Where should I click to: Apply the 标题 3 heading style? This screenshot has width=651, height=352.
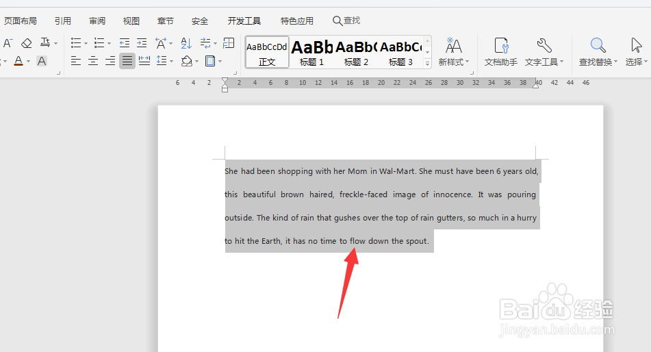point(400,52)
